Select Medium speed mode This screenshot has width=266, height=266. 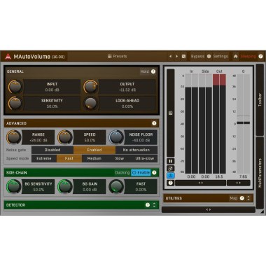coord(94,158)
